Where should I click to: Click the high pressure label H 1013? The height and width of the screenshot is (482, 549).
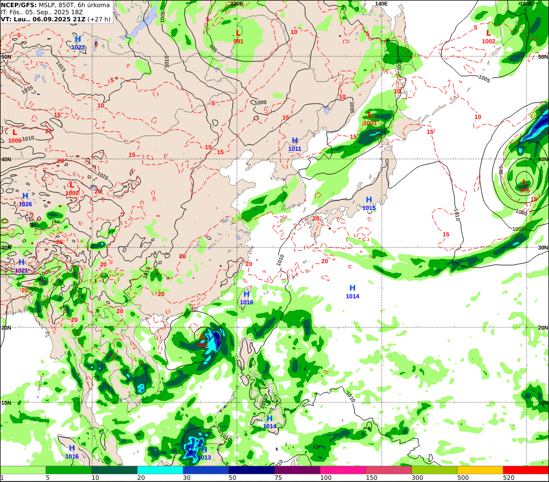[x=204, y=453]
